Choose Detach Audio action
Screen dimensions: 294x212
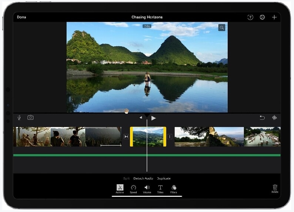tap(143, 178)
